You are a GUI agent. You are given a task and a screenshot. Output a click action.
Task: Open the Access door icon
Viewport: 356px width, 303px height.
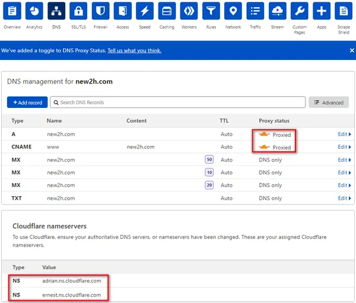tap(123, 11)
